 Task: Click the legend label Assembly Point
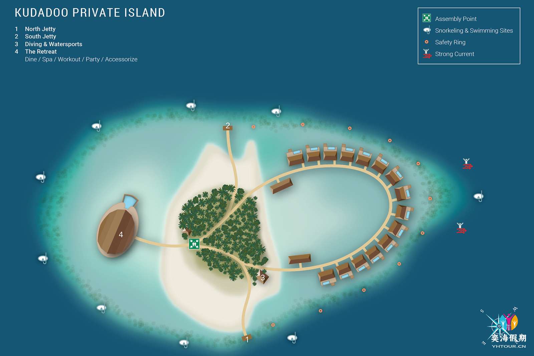[x=456, y=19]
